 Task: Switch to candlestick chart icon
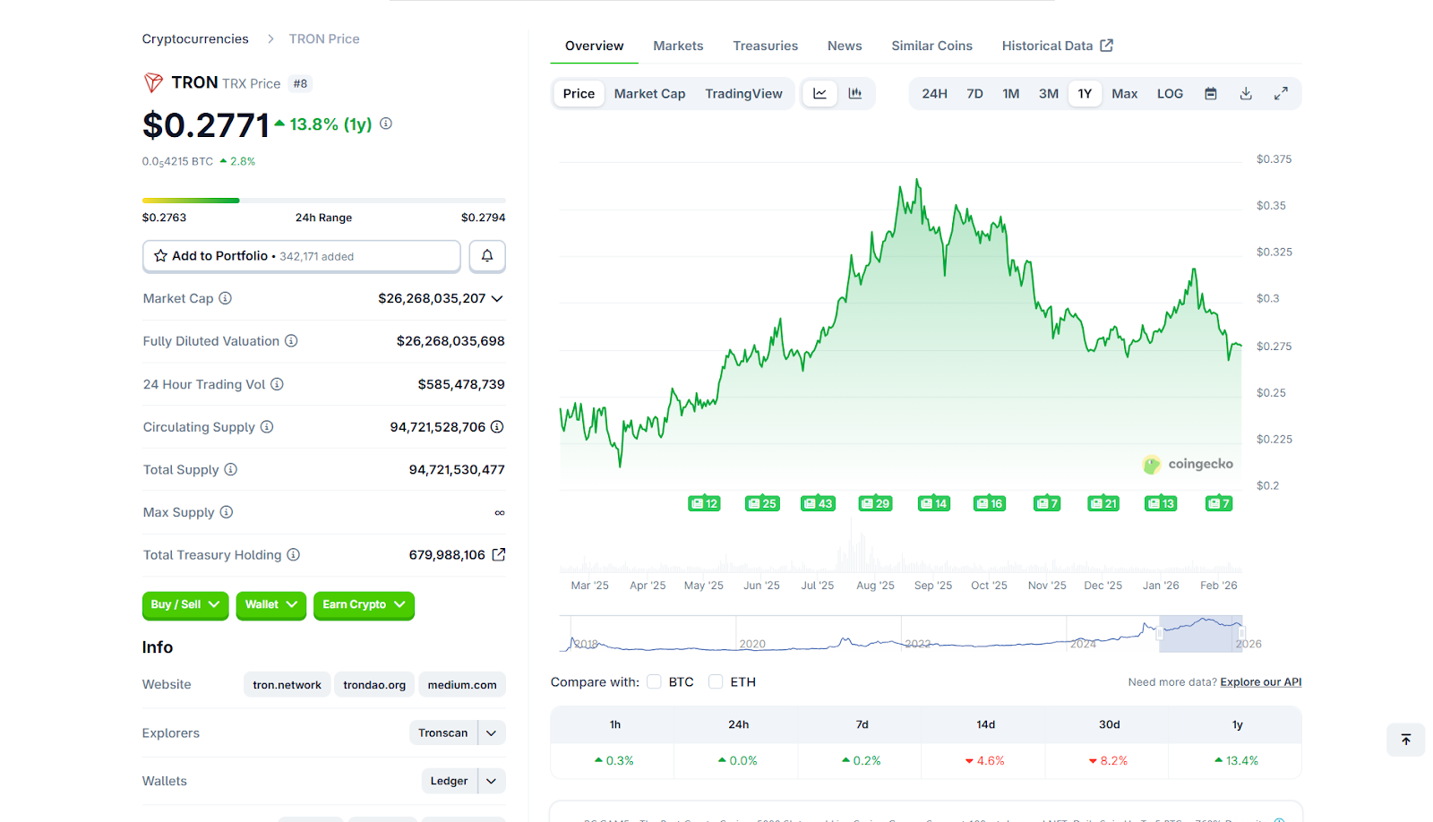point(855,93)
